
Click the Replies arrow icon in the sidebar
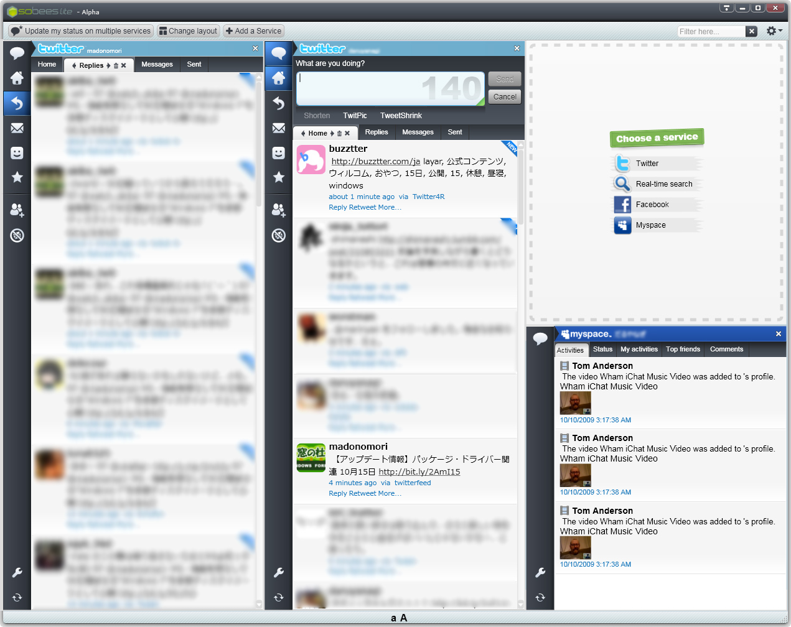click(x=17, y=103)
